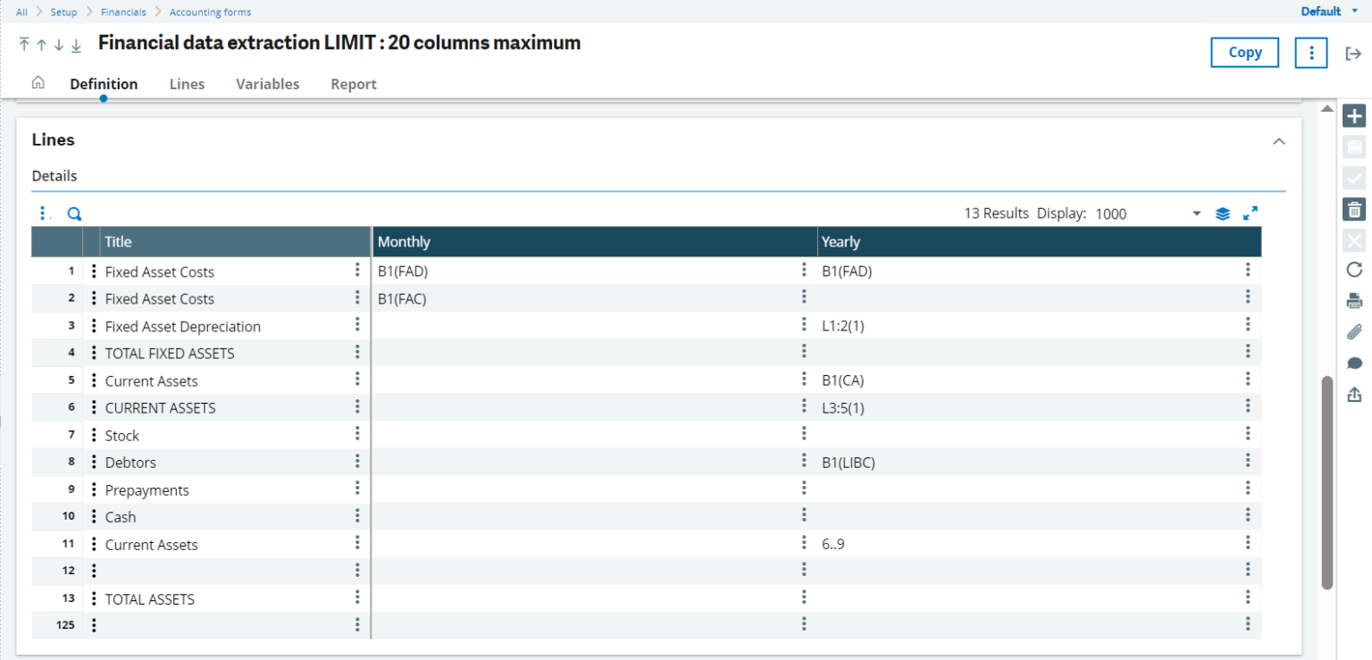The image size is (1372, 660).
Task: Click the exit icon next to Copy
Action: tap(1353, 54)
